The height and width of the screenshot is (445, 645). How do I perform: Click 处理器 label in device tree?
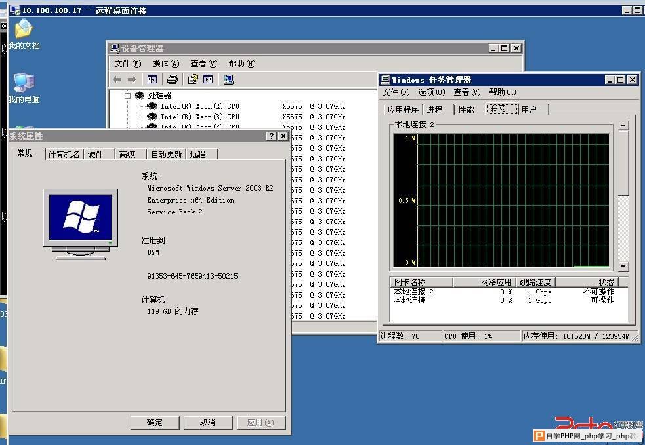(159, 95)
